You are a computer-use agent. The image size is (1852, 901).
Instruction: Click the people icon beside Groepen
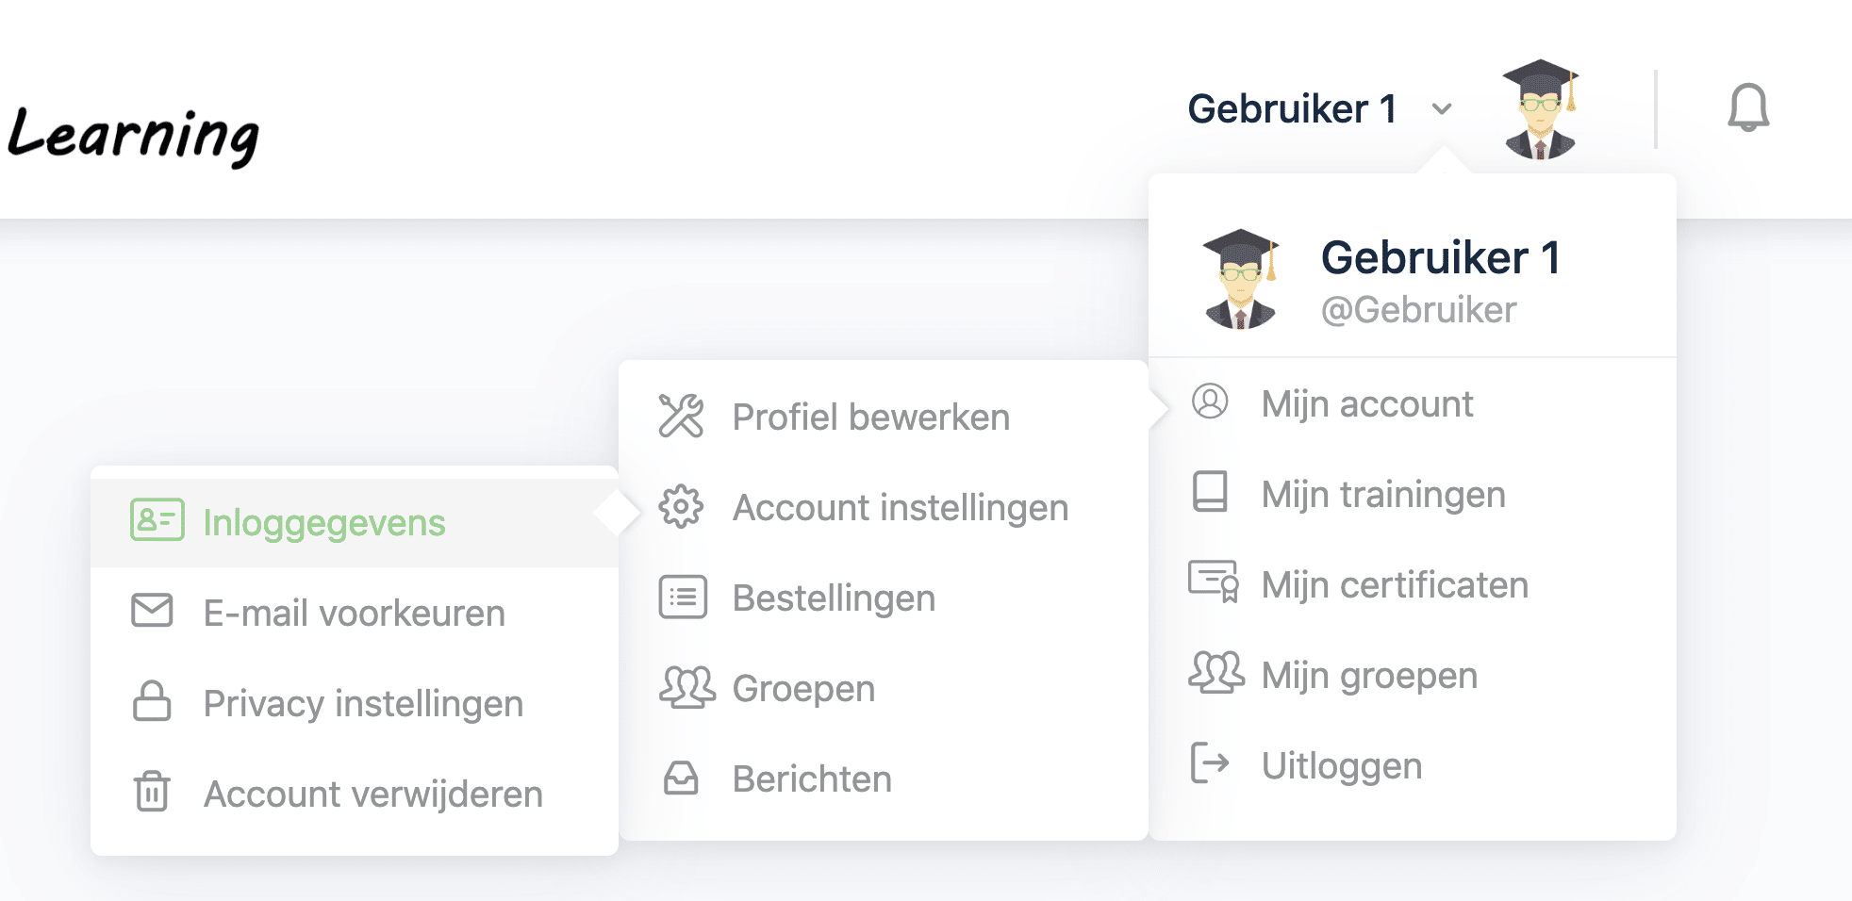click(x=687, y=687)
